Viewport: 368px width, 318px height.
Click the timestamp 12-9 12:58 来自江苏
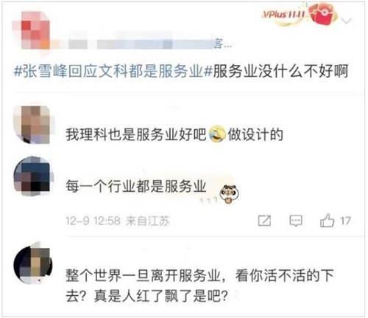pyautogui.click(x=118, y=221)
